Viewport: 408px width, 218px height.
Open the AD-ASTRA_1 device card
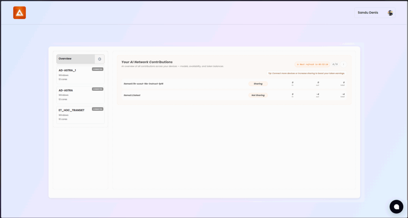point(80,75)
